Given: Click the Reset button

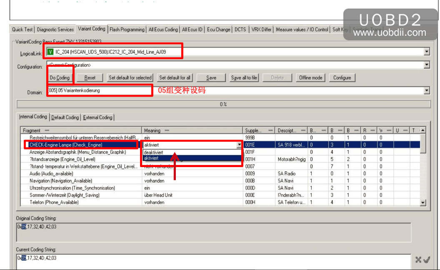Looking at the screenshot, I should tap(90, 78).
